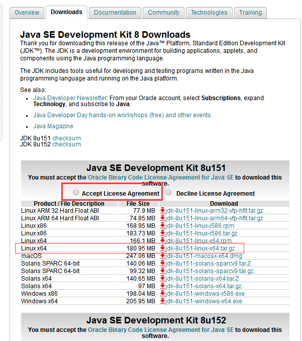Click download arrow icon for jdk-8u151-solaris-x64.tar.gz
Image resolution: width=302 pixels, height=341 pixels.
coord(162,286)
